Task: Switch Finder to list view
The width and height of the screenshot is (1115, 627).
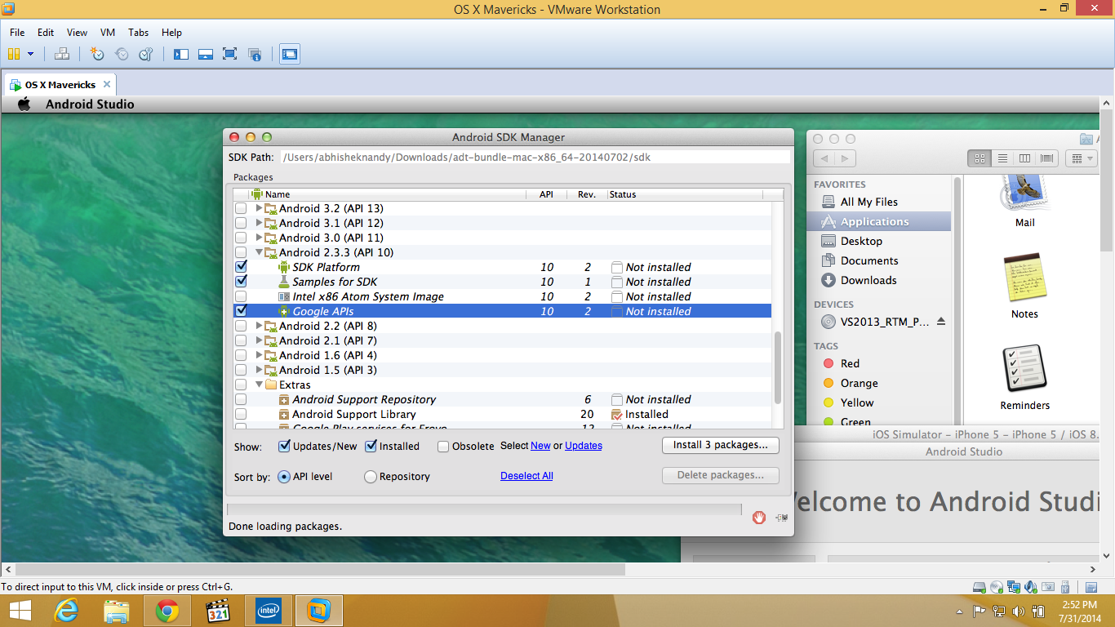Action: [1002, 158]
